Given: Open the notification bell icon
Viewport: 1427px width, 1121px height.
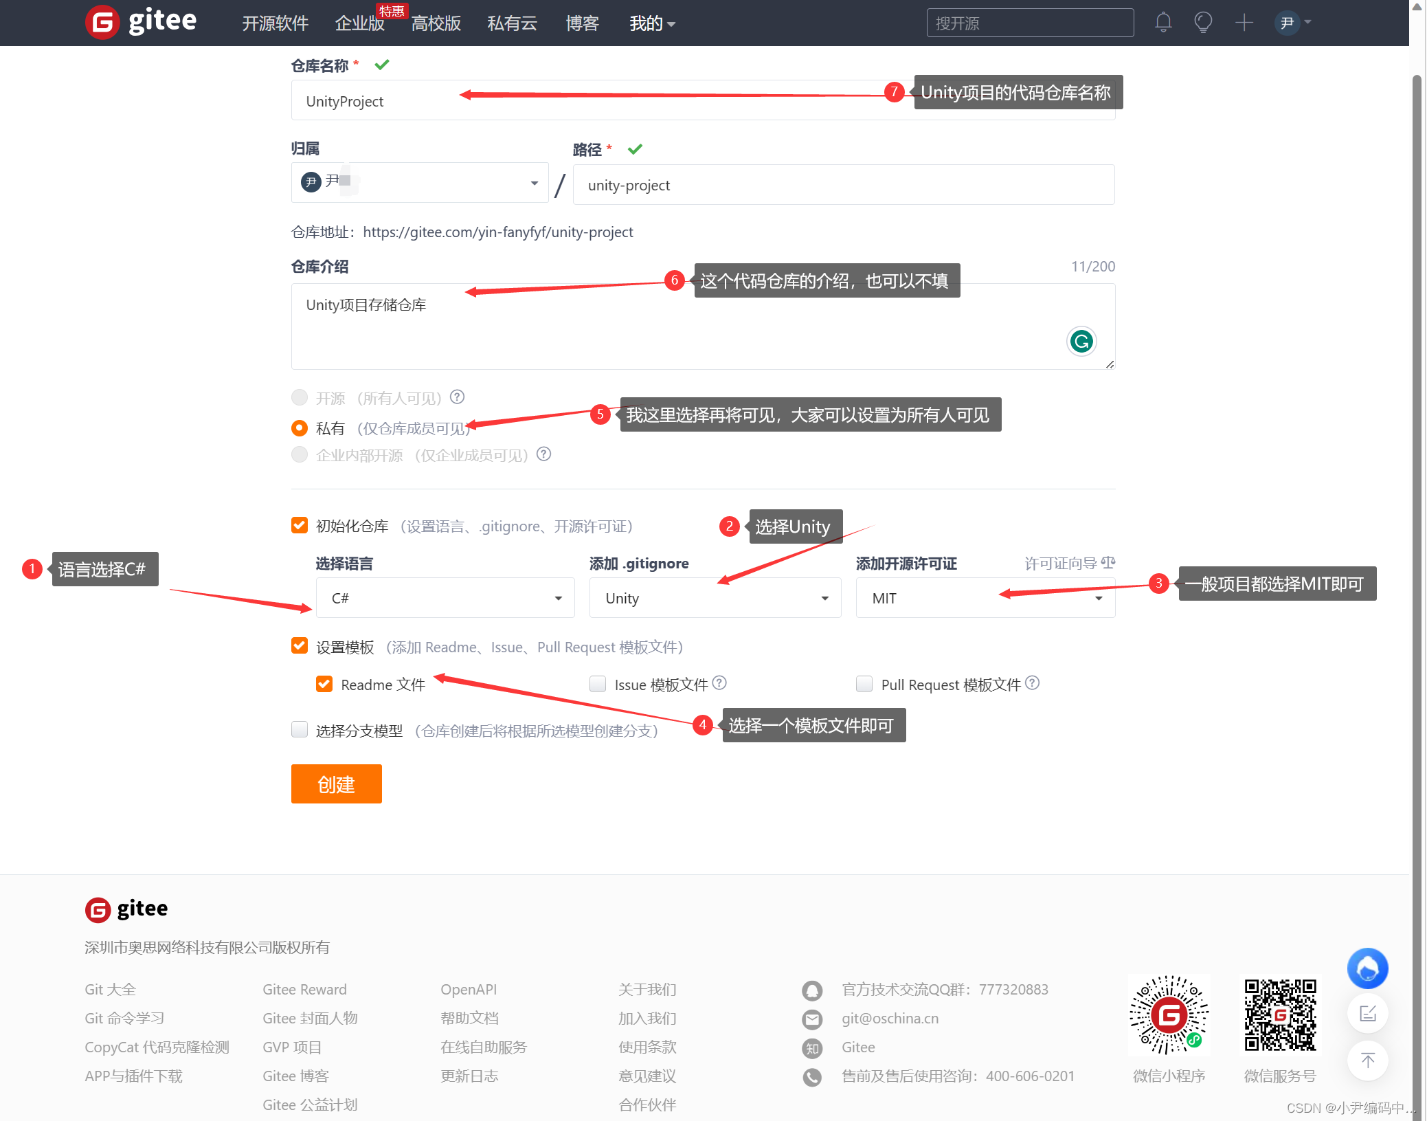Looking at the screenshot, I should (x=1163, y=22).
